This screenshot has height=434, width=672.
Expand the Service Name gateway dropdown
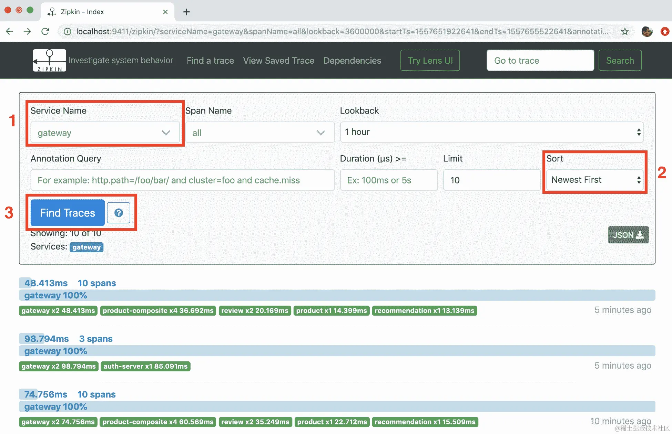pos(105,133)
